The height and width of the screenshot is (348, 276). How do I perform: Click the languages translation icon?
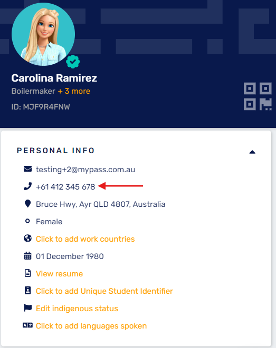27,325
